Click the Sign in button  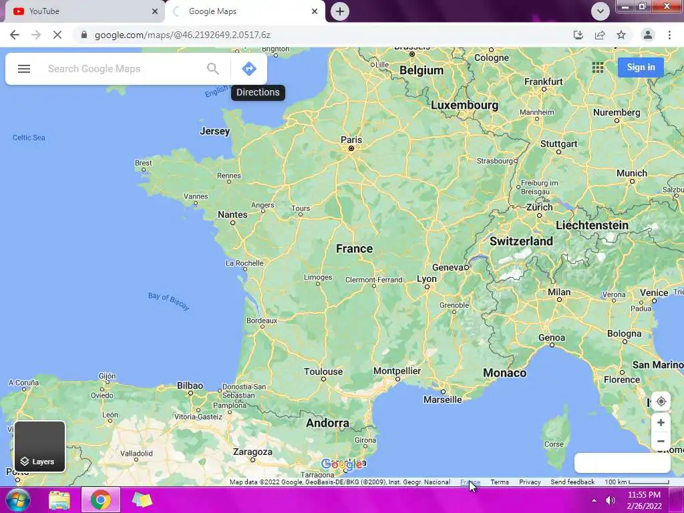[641, 67]
